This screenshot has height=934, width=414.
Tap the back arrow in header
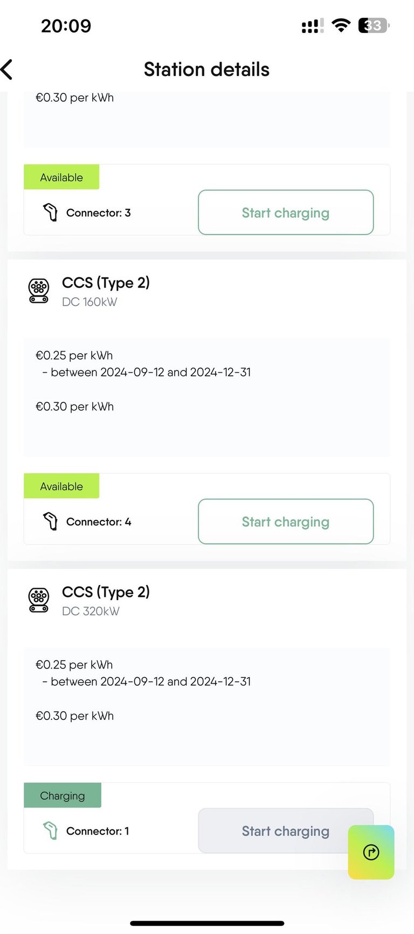point(8,70)
